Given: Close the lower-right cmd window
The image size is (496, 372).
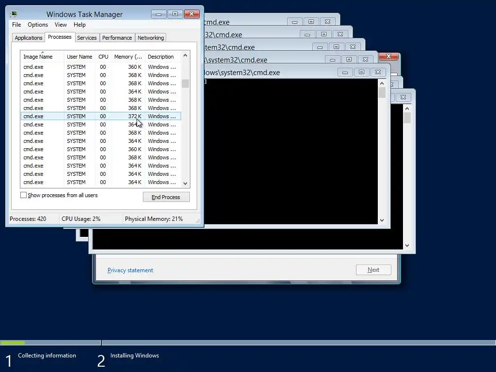Looking at the screenshot, I should coord(403,97).
